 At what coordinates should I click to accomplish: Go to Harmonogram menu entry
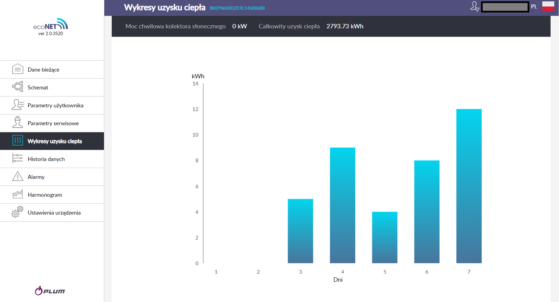pos(45,195)
